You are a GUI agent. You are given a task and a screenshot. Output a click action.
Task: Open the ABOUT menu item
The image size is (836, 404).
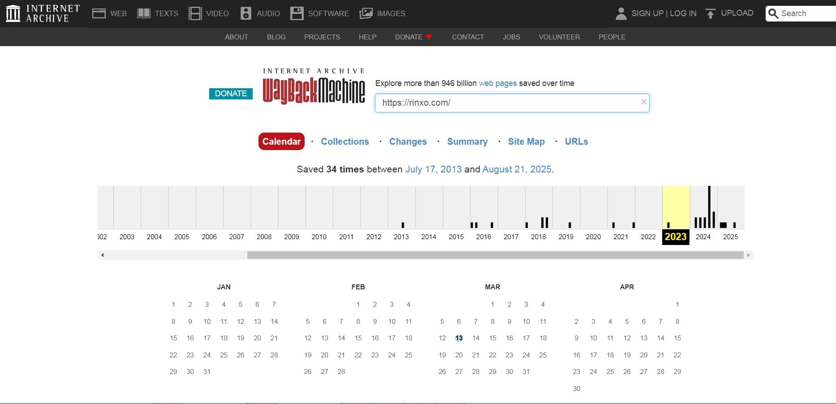click(x=237, y=37)
